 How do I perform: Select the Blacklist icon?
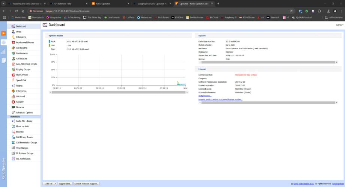click(13, 132)
